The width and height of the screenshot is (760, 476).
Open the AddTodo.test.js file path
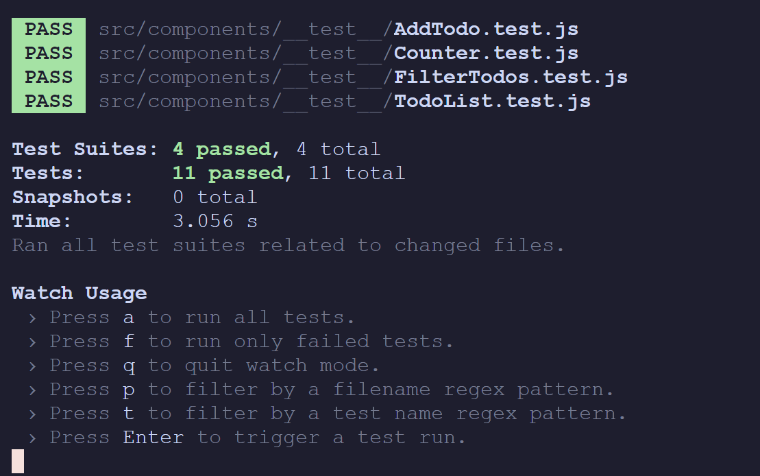(339, 29)
